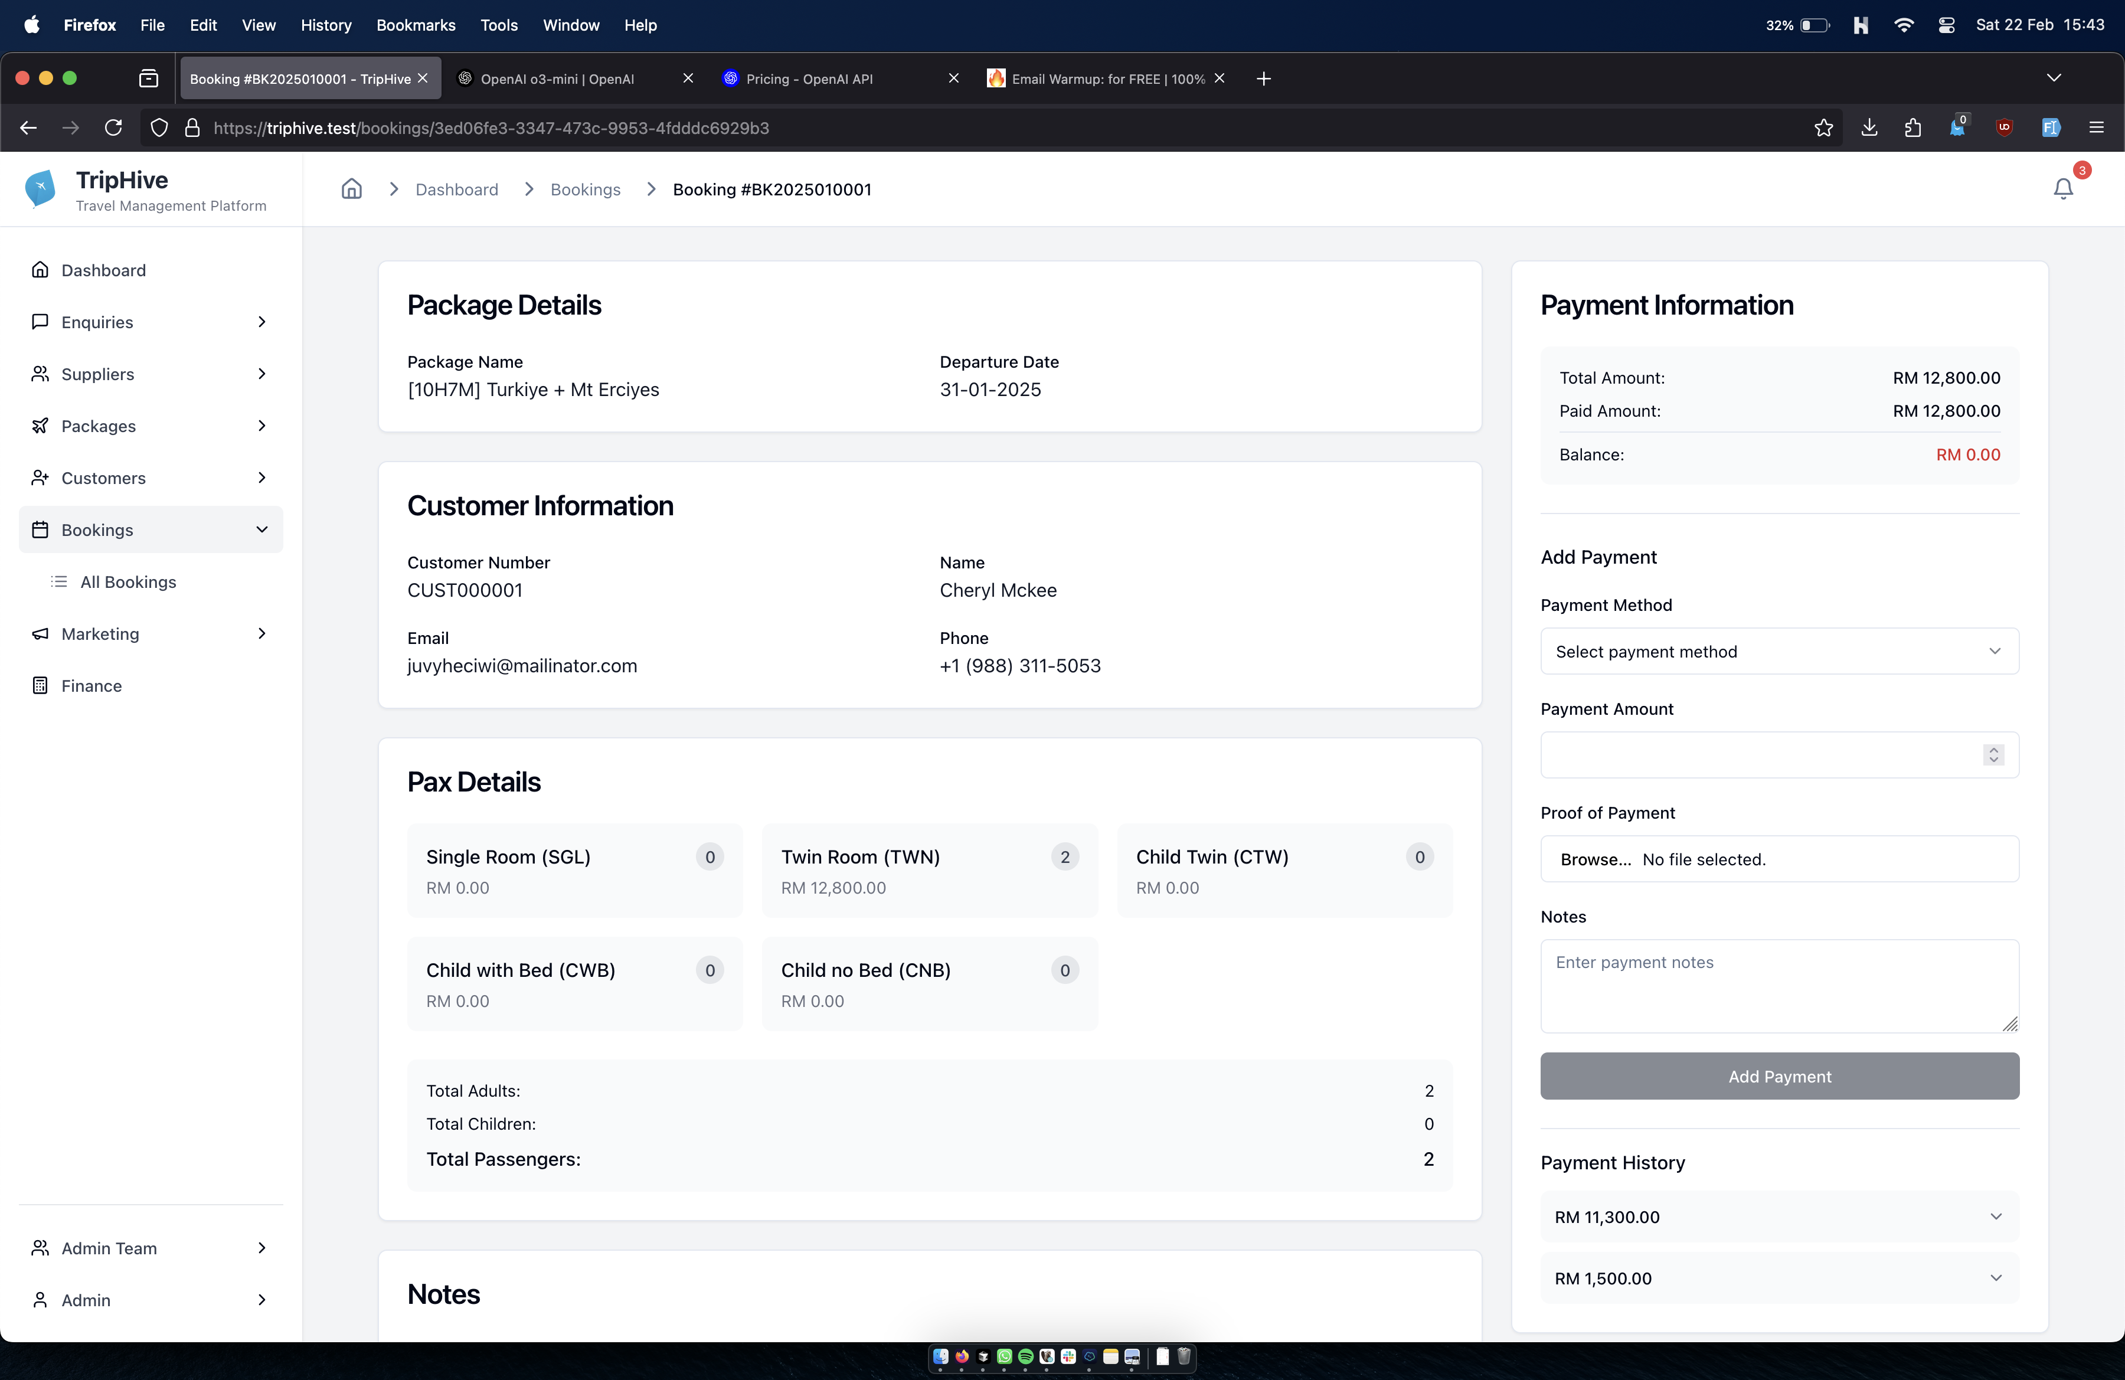Click the tracking protection shield icon
The image size is (2125, 1380).
pos(159,127)
